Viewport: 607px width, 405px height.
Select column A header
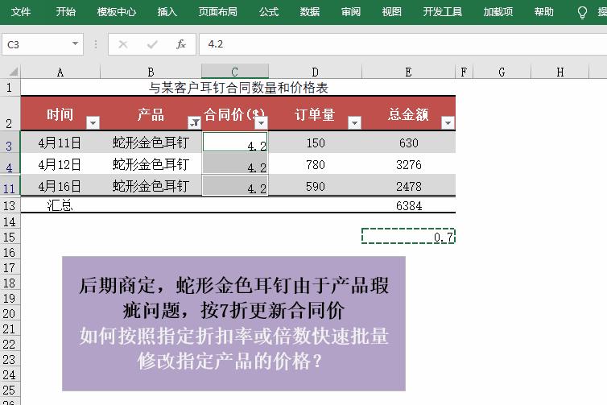60,72
